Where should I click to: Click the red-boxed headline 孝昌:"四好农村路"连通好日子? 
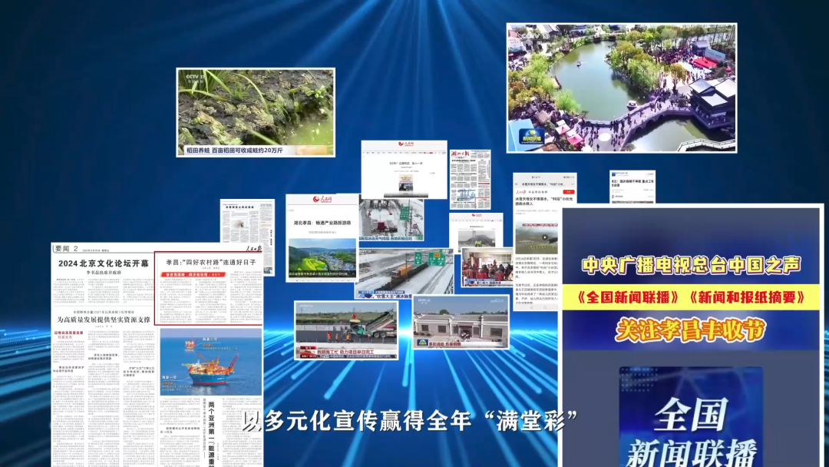pos(211,262)
